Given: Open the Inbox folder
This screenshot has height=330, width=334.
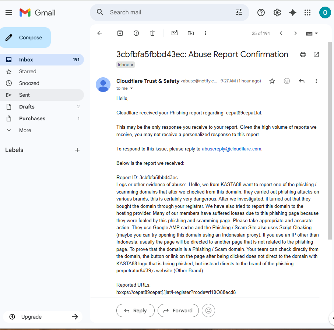Looking at the screenshot, I should 42,60.
